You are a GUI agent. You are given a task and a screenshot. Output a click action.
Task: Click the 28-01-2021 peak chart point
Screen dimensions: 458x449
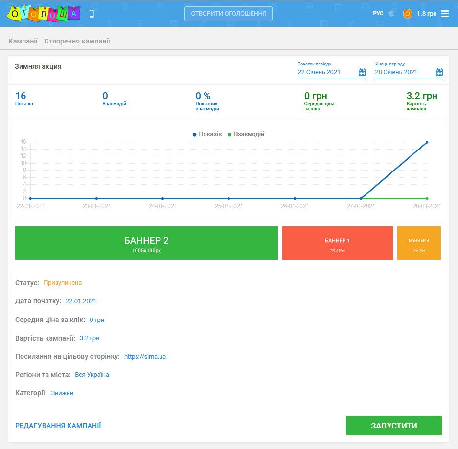pyautogui.click(x=427, y=142)
